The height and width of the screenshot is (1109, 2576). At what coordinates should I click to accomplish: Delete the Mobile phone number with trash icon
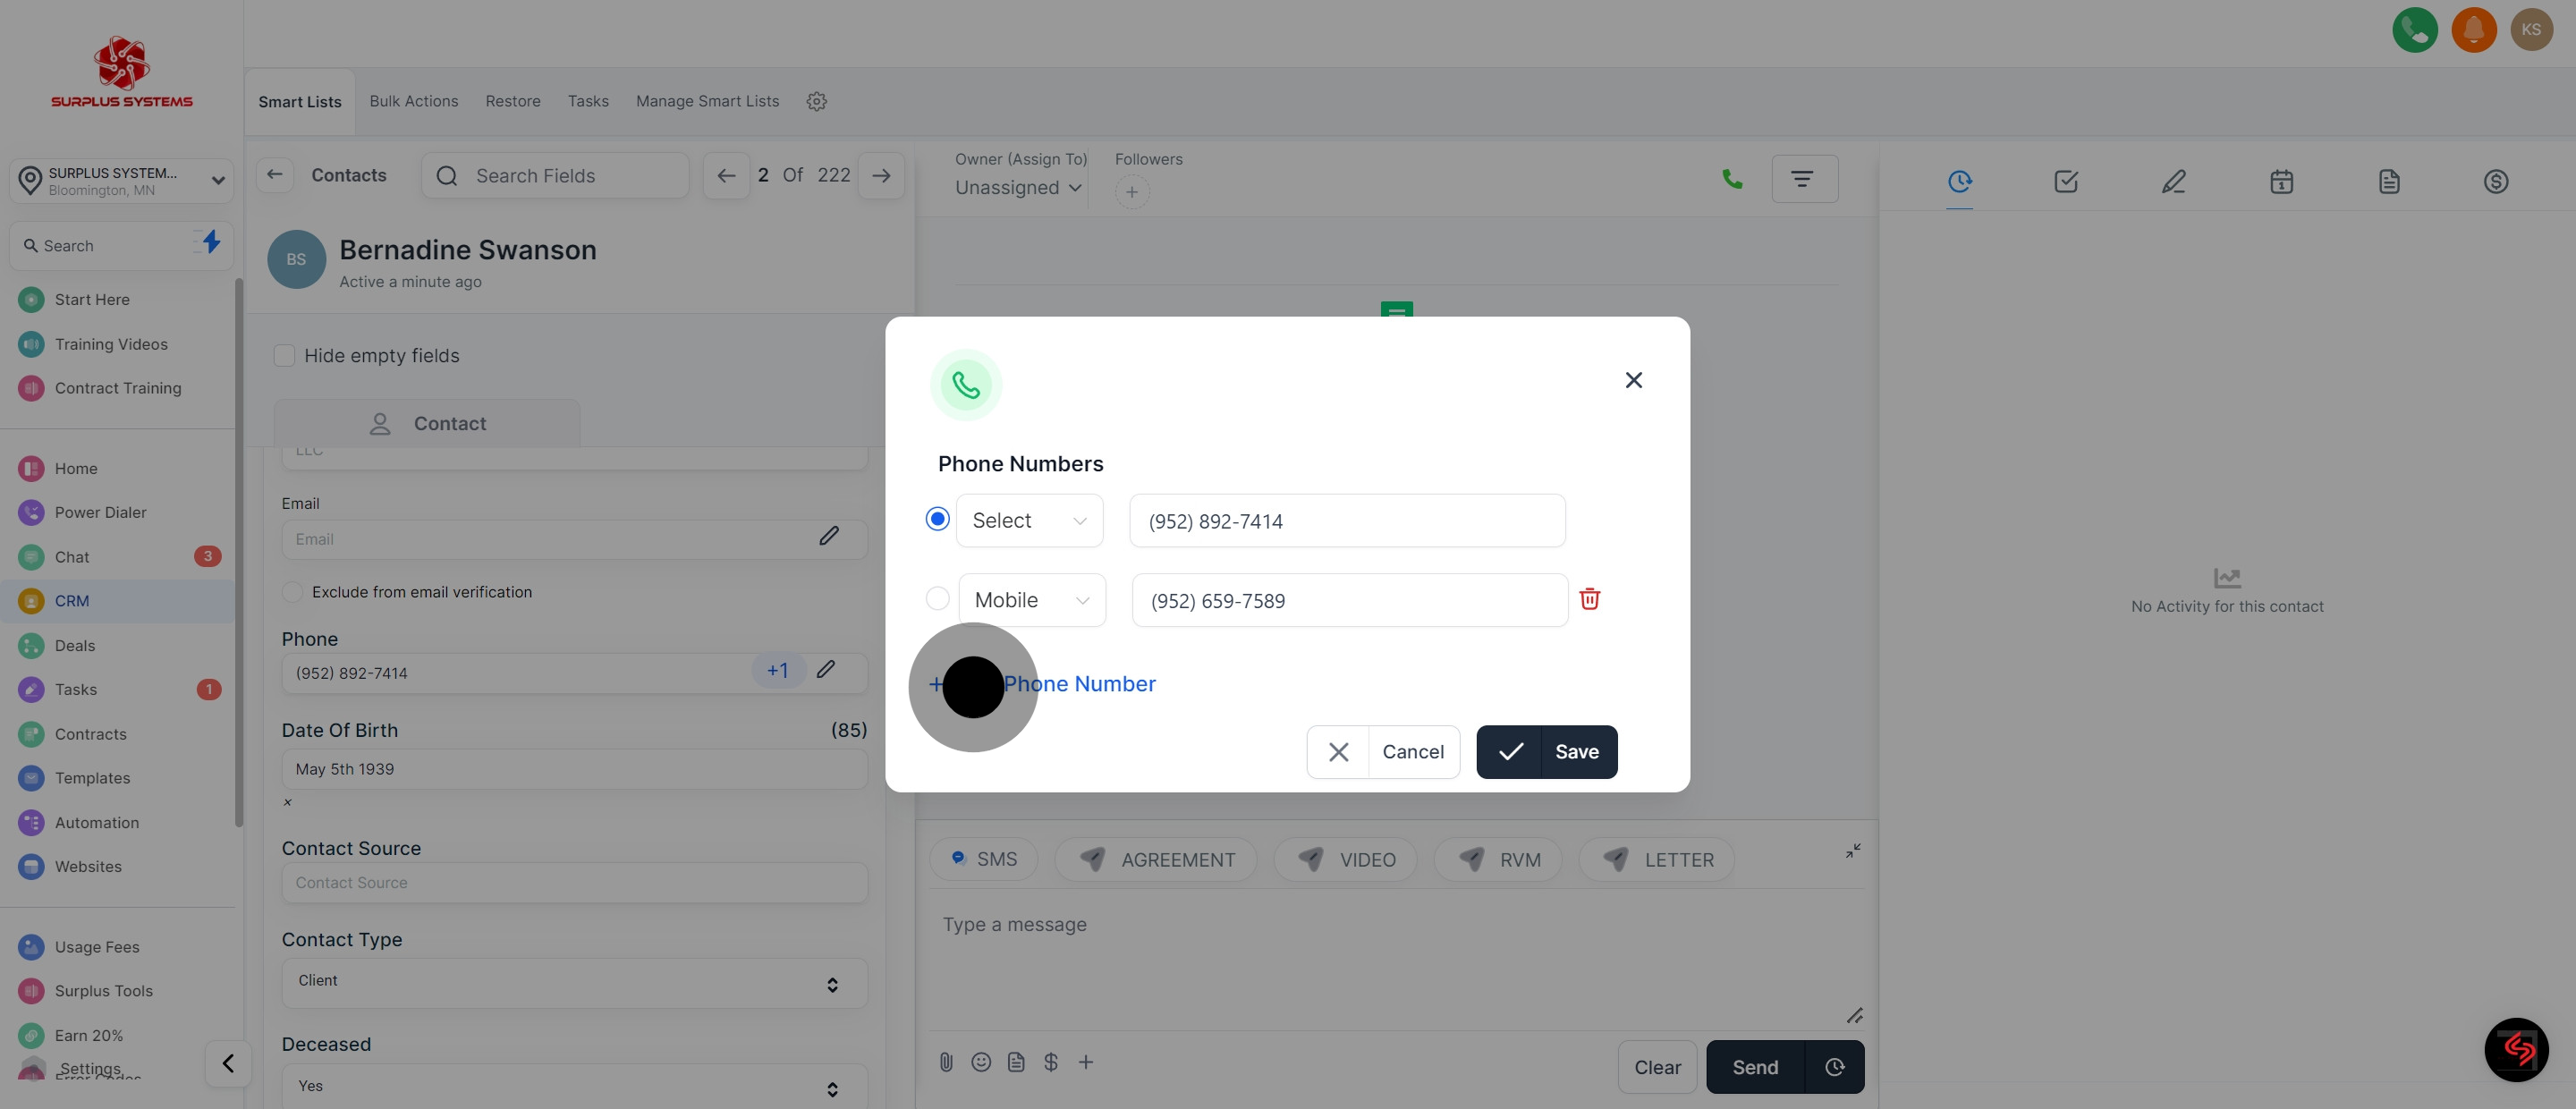point(1589,599)
